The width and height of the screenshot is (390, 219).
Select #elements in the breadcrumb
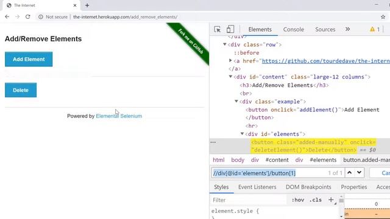click(323, 160)
